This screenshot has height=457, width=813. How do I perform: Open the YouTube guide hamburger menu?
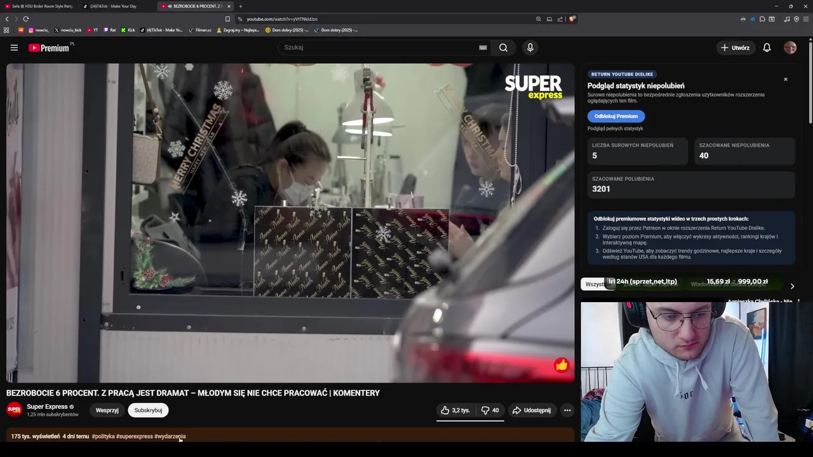pos(14,48)
